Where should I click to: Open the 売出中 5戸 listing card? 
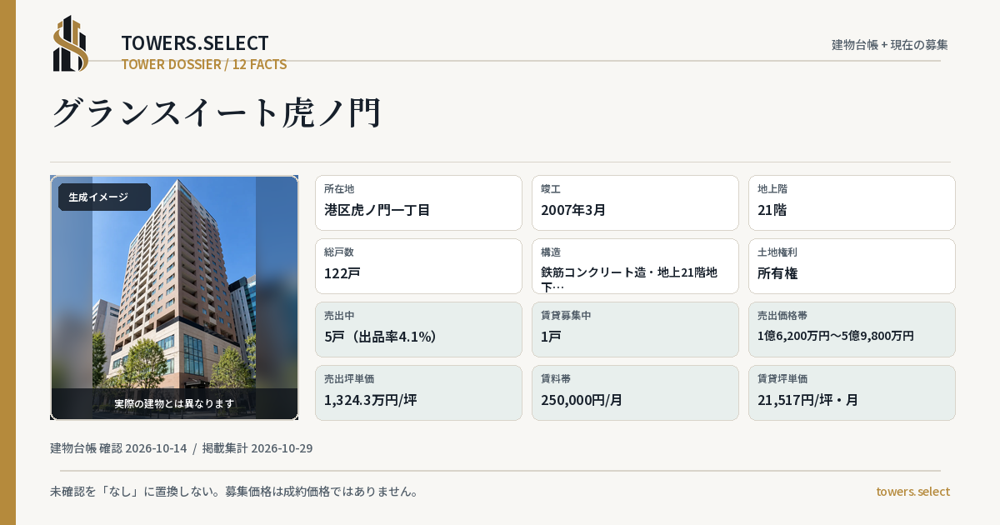pyautogui.click(x=418, y=329)
